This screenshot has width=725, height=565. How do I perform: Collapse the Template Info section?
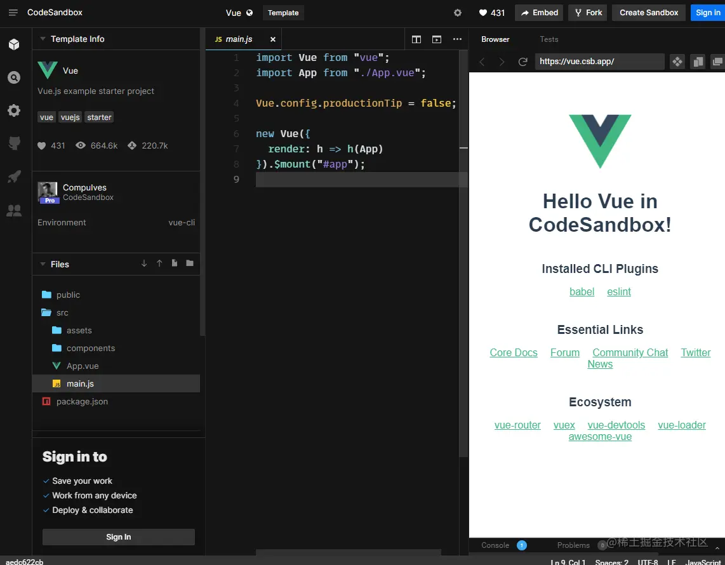tap(43, 39)
